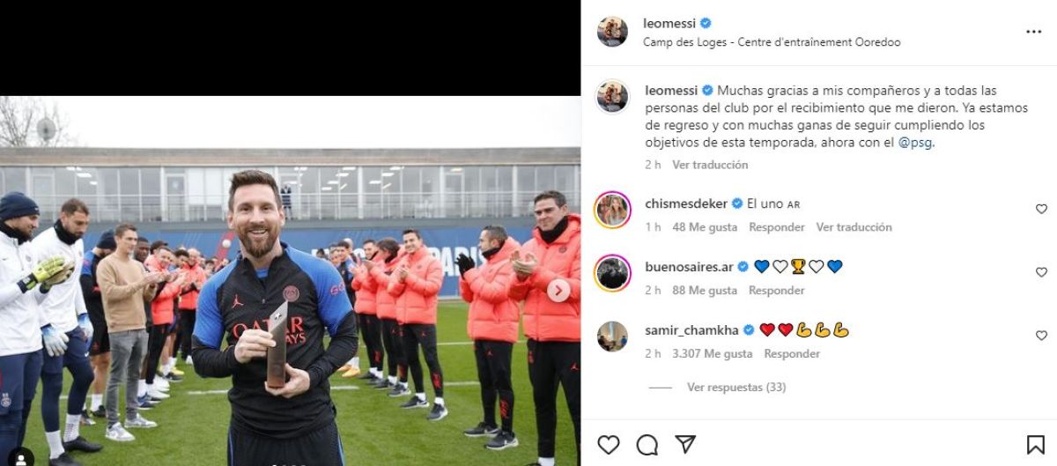Share the post via paper plane icon
The height and width of the screenshot is (466, 1057).
685,443
